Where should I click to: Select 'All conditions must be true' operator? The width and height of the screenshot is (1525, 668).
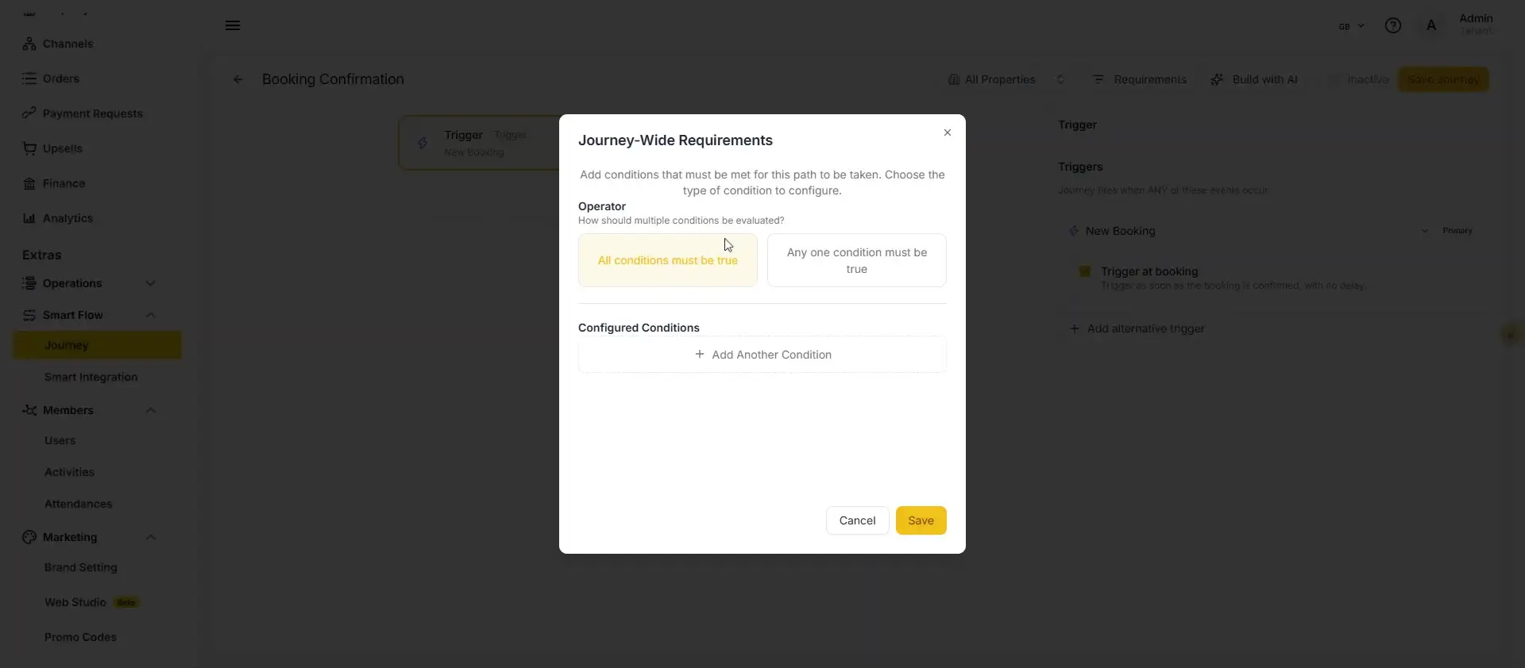(667, 260)
